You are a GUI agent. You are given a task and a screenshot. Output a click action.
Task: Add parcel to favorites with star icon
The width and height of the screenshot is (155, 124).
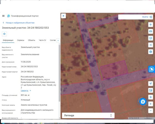(x=4, y=34)
